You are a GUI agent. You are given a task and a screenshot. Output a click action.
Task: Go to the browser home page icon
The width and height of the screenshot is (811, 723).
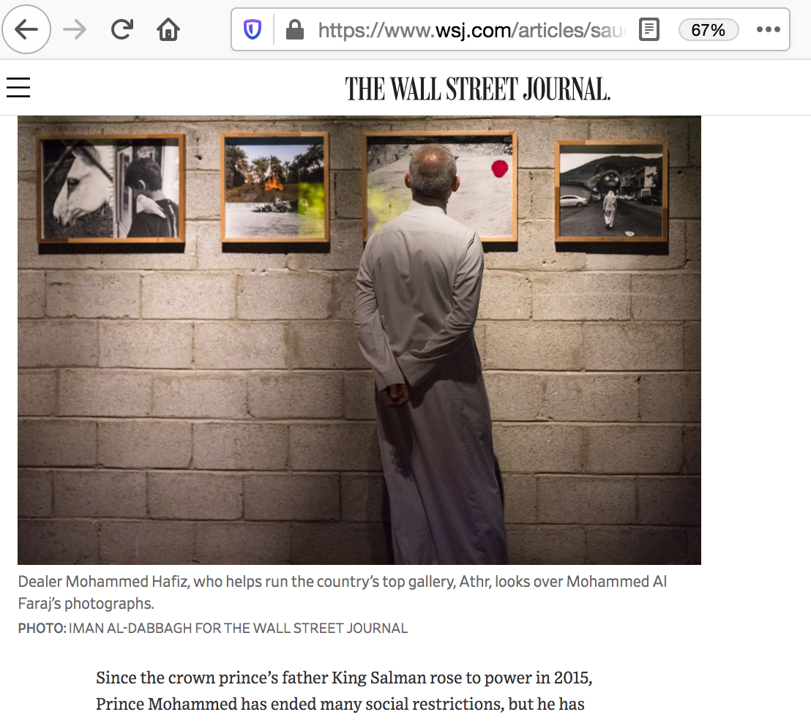168,29
